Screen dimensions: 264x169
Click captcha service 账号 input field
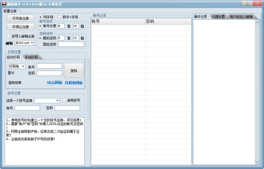(49, 66)
